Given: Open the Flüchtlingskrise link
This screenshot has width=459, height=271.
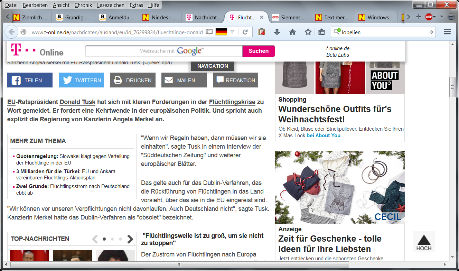Looking at the screenshot, I should pyautogui.click(x=232, y=102).
